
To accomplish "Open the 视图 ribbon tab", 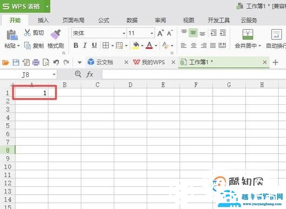I will 188,20.
